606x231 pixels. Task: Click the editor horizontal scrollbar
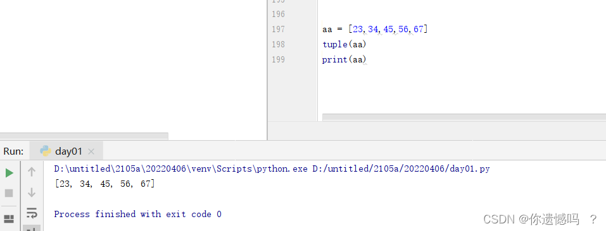(x=464, y=117)
